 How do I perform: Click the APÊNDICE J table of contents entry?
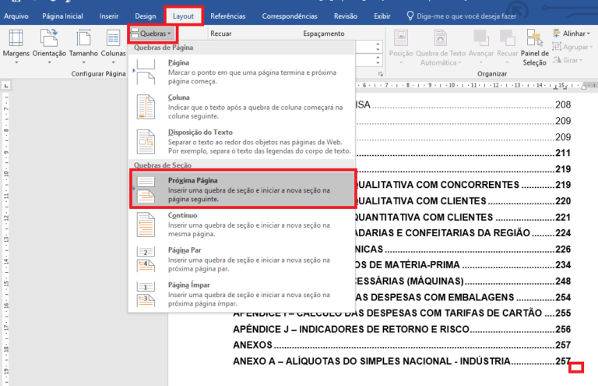coord(402,329)
